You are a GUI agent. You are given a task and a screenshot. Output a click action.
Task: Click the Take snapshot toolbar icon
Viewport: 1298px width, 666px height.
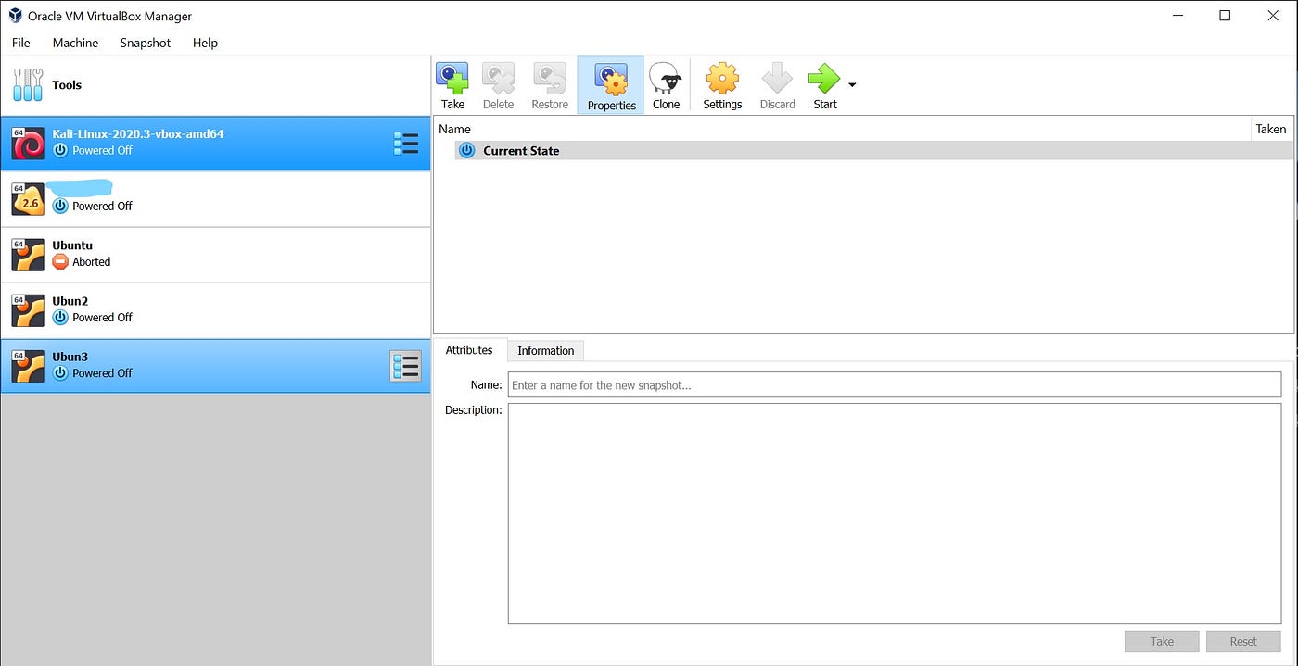coord(452,79)
